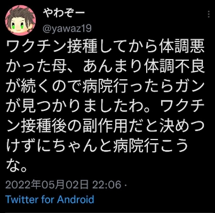The image size is (215, 213).
Task: Click the line が見つかりましたわ。ワクチ
Action: pos(105,106)
